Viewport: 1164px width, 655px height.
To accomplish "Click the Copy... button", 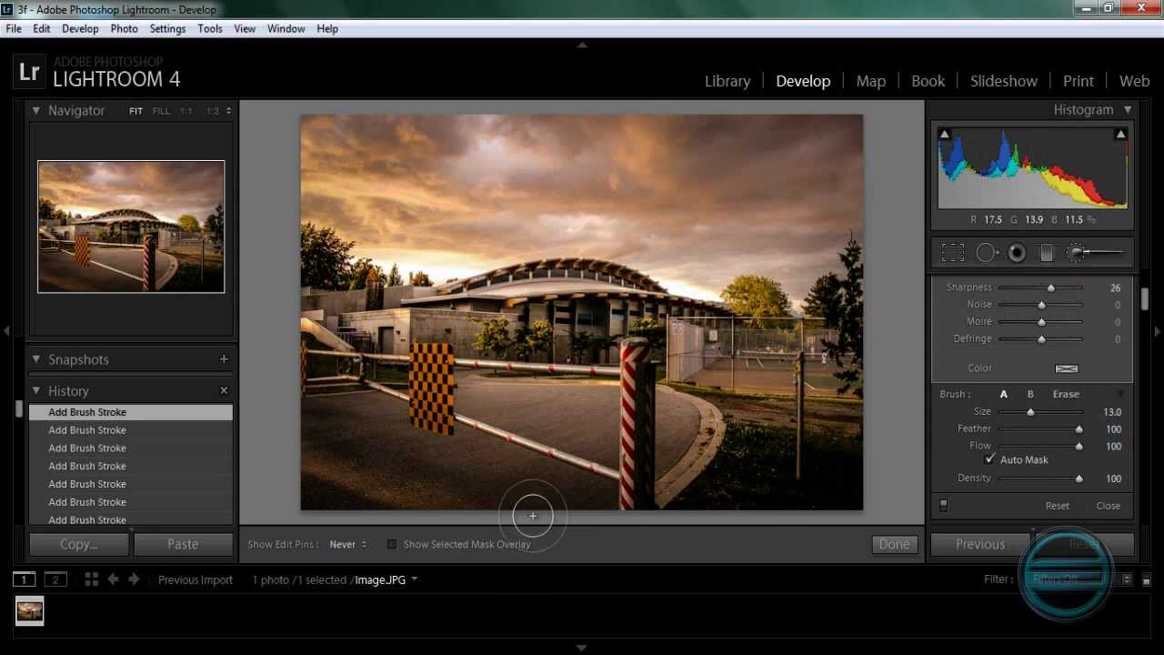I will (x=78, y=544).
